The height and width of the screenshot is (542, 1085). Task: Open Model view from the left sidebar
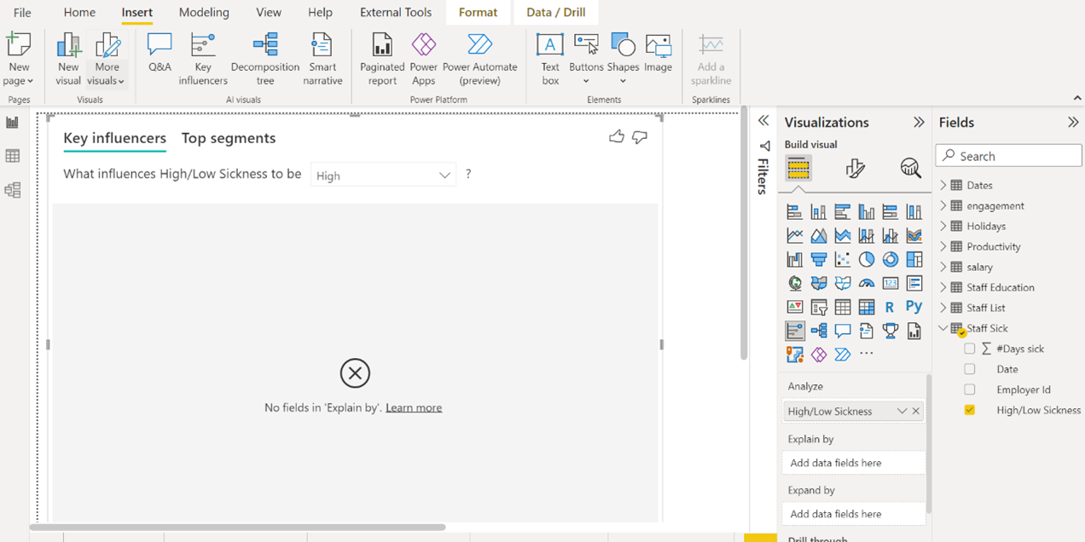(x=13, y=190)
